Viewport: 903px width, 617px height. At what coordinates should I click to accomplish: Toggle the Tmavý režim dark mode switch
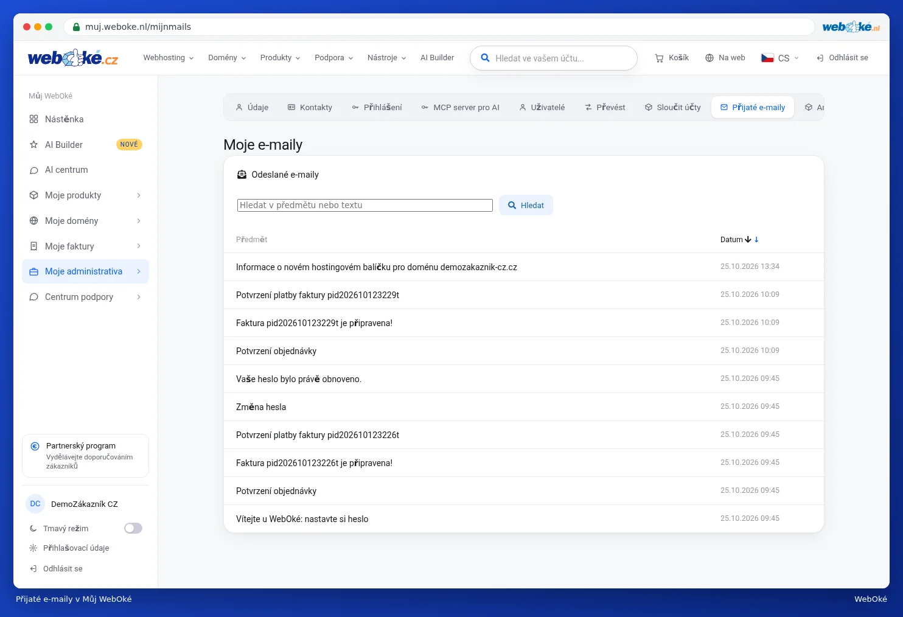pyautogui.click(x=133, y=528)
